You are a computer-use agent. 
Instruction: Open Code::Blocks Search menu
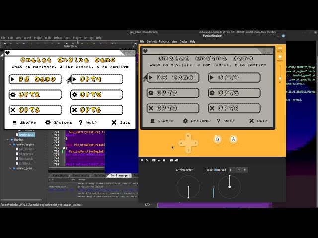(x=27, y=38)
